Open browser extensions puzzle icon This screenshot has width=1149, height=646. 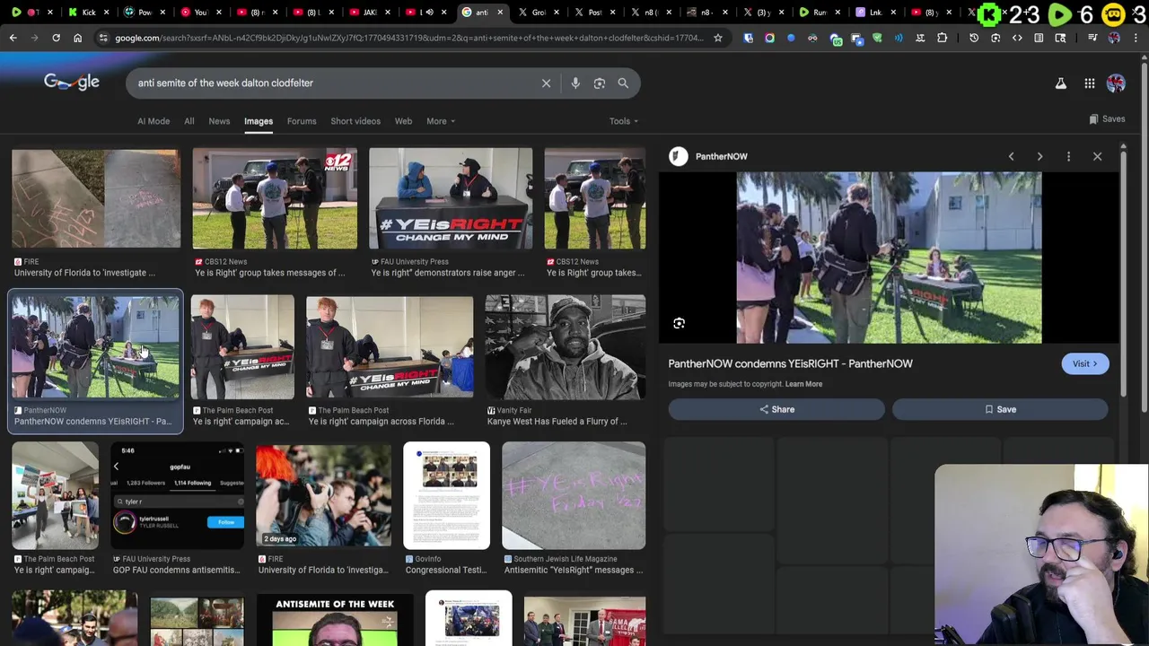tap(942, 38)
